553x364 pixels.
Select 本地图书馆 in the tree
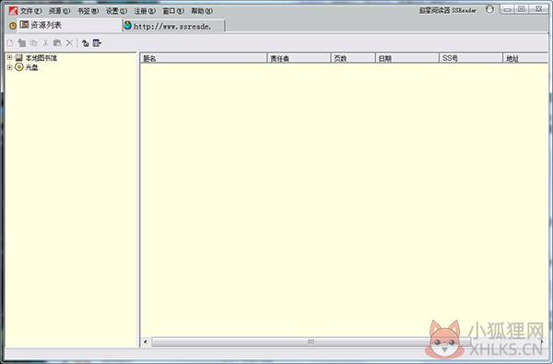point(41,58)
